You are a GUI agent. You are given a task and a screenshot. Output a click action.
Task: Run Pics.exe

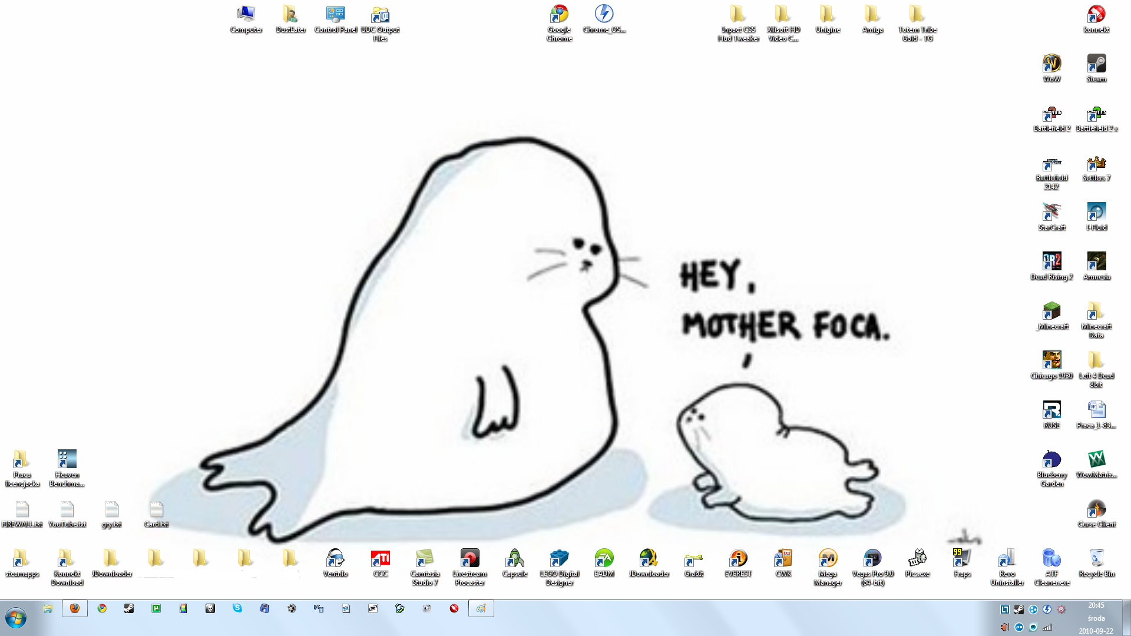coord(918,564)
